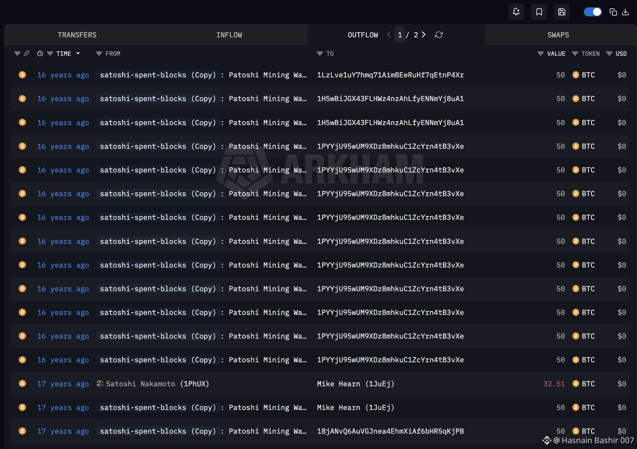
Task: Open the time link on the Satoshi Nakamoto row
Action: click(x=63, y=384)
